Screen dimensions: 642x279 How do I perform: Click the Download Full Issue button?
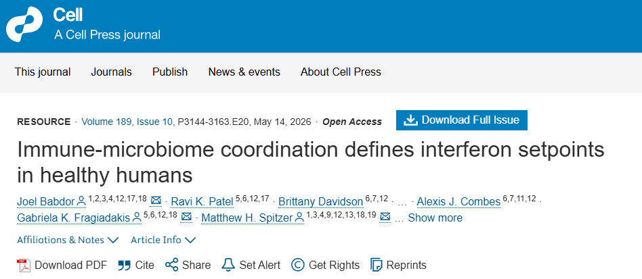pos(461,120)
